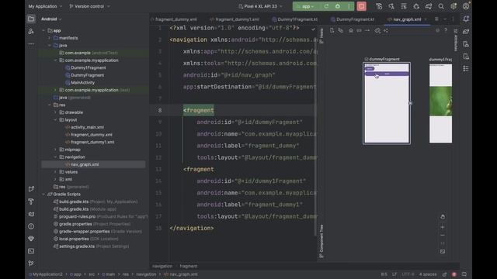
Task: Expand the drawable folder
Action: [x=55, y=112]
